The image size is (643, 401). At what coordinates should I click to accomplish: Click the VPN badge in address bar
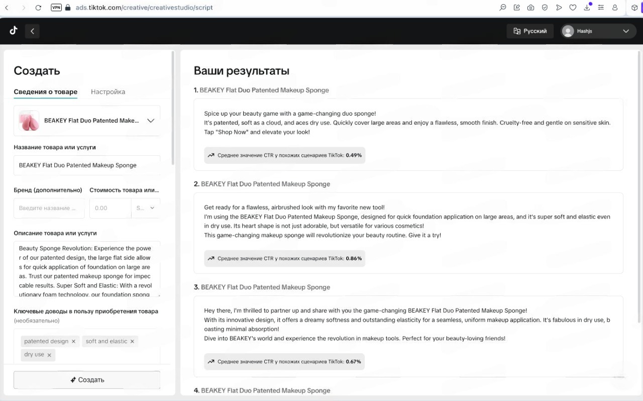coord(56,8)
